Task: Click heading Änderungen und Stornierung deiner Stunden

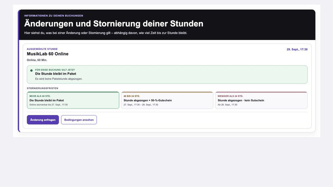Action: [x=114, y=24]
